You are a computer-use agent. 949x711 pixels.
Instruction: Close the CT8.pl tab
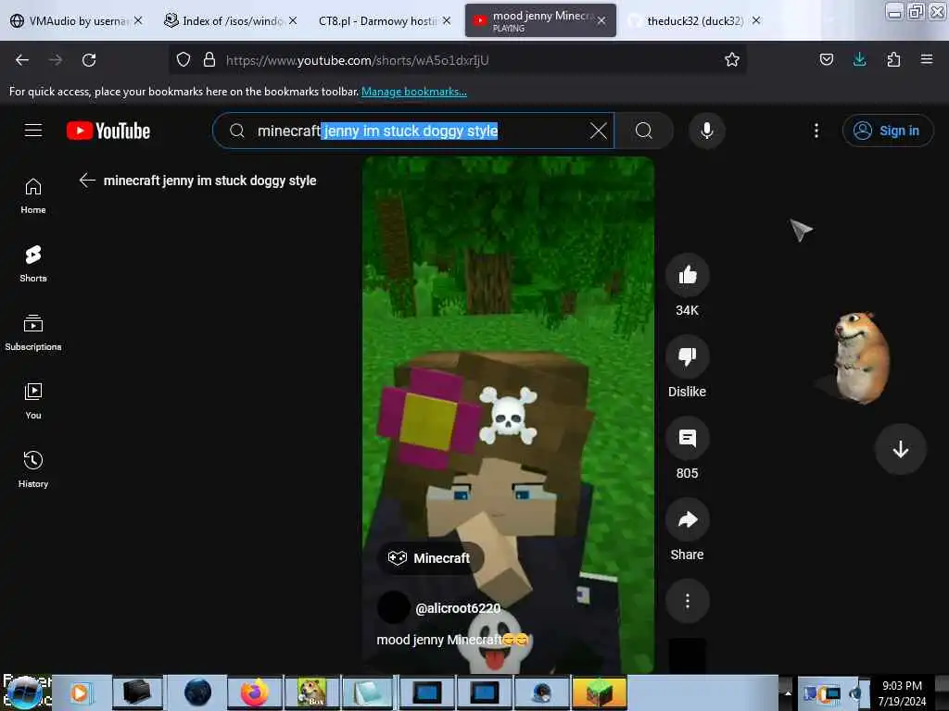coord(447,20)
